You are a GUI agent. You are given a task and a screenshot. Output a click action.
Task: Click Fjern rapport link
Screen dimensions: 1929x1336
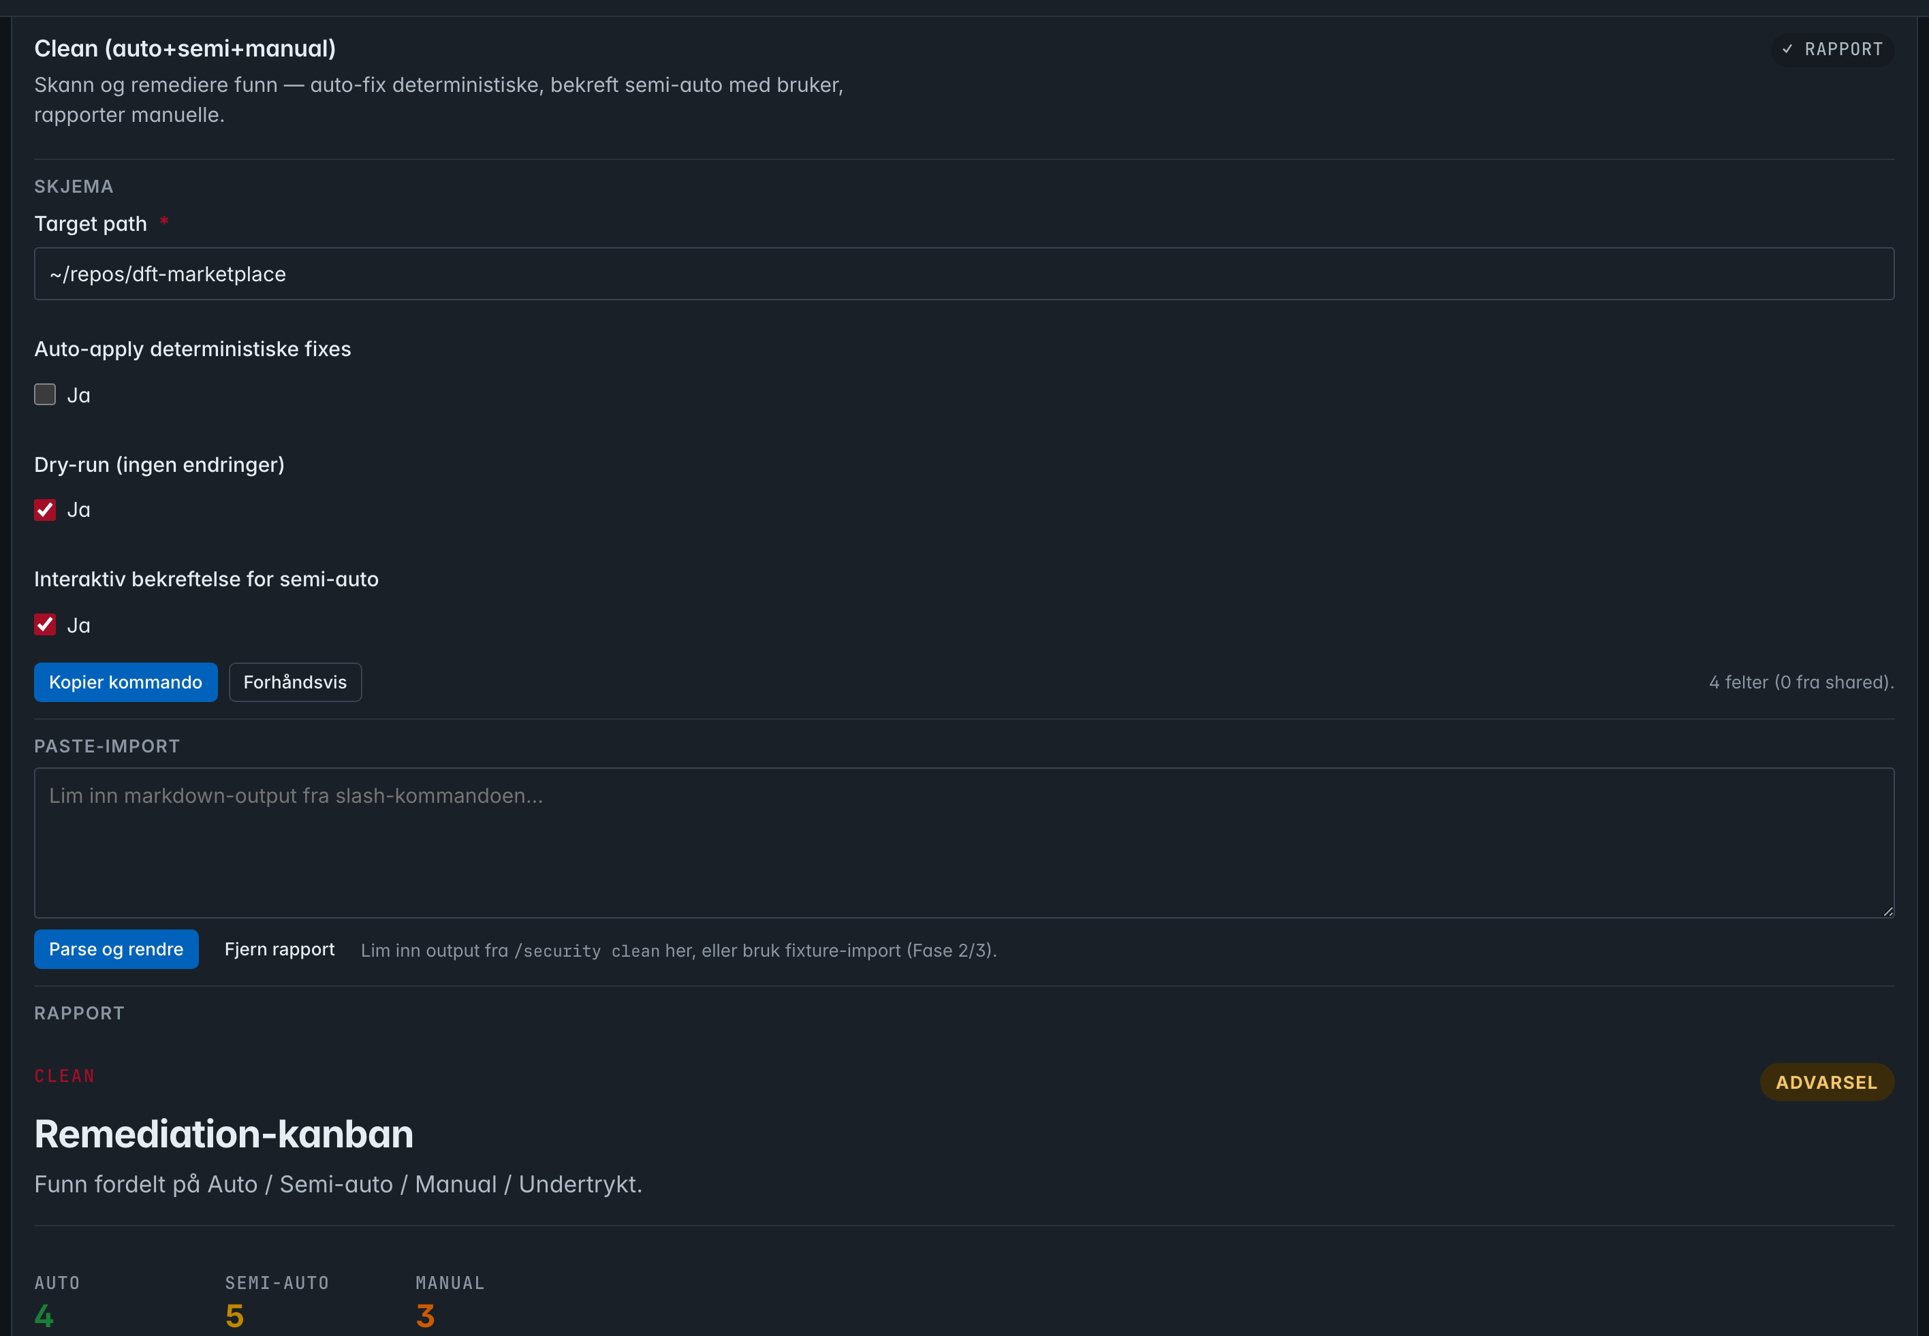(280, 949)
